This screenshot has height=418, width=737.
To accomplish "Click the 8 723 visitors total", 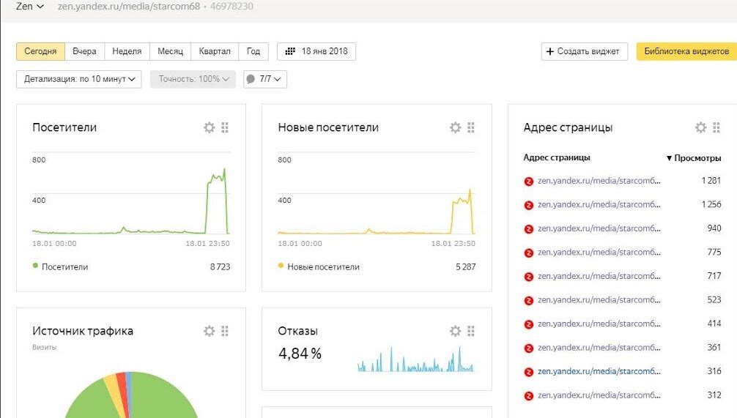I will (220, 266).
